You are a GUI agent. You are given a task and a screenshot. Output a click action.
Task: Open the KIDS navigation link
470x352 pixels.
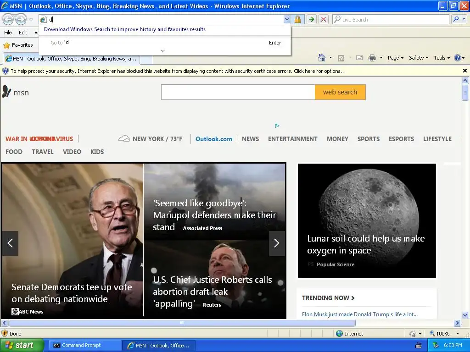(97, 152)
